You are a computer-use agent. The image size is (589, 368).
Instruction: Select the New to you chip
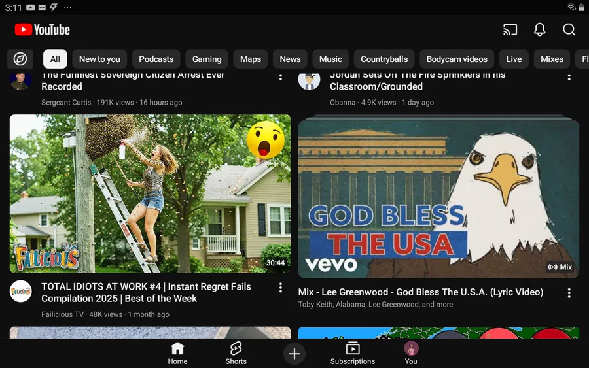[x=99, y=59]
